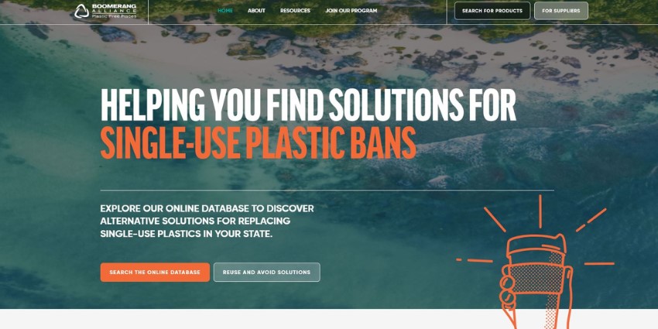Click Search the Online Database button
This screenshot has width=658, height=329.
click(x=155, y=272)
